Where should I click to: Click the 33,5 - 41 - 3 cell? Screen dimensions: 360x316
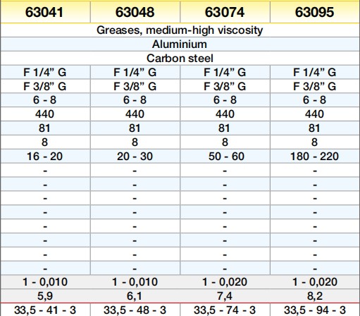tap(45, 310)
